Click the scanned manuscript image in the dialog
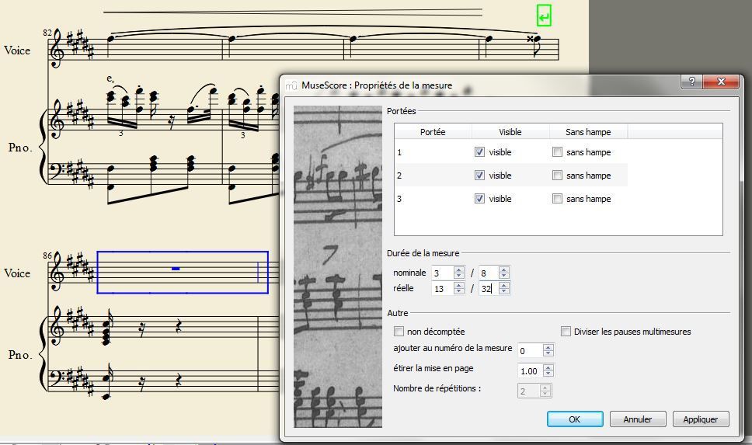Image resolution: width=752 pixels, height=445 pixels. pyautogui.click(x=338, y=266)
